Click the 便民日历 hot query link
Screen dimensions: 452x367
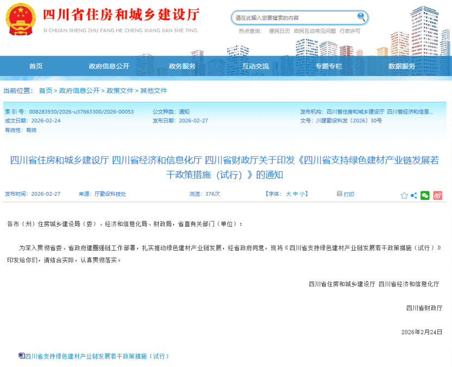coord(279,31)
